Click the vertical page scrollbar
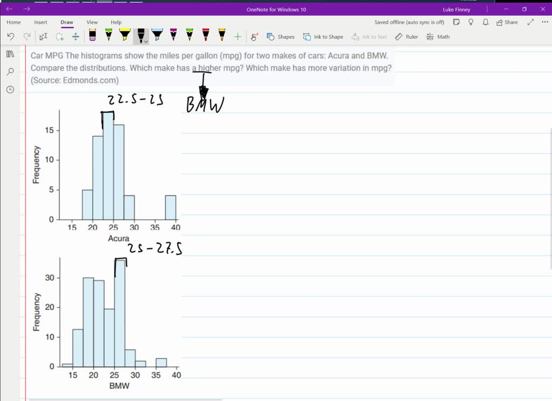This screenshot has height=401, width=552. [550, 199]
